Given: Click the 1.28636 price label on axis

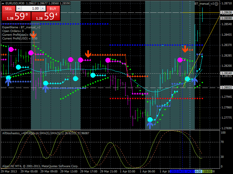Looking at the screenshot, I should click(226, 12).
